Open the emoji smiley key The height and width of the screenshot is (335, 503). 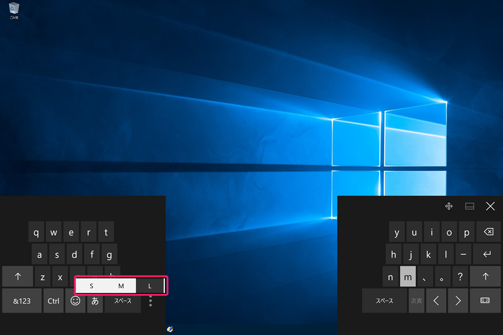pos(75,301)
